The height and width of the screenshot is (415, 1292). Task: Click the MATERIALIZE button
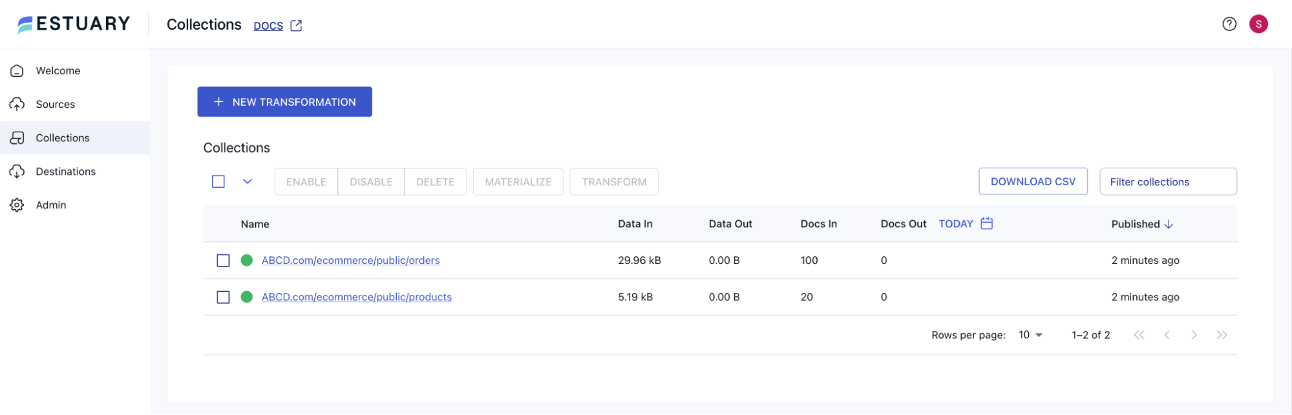518,182
